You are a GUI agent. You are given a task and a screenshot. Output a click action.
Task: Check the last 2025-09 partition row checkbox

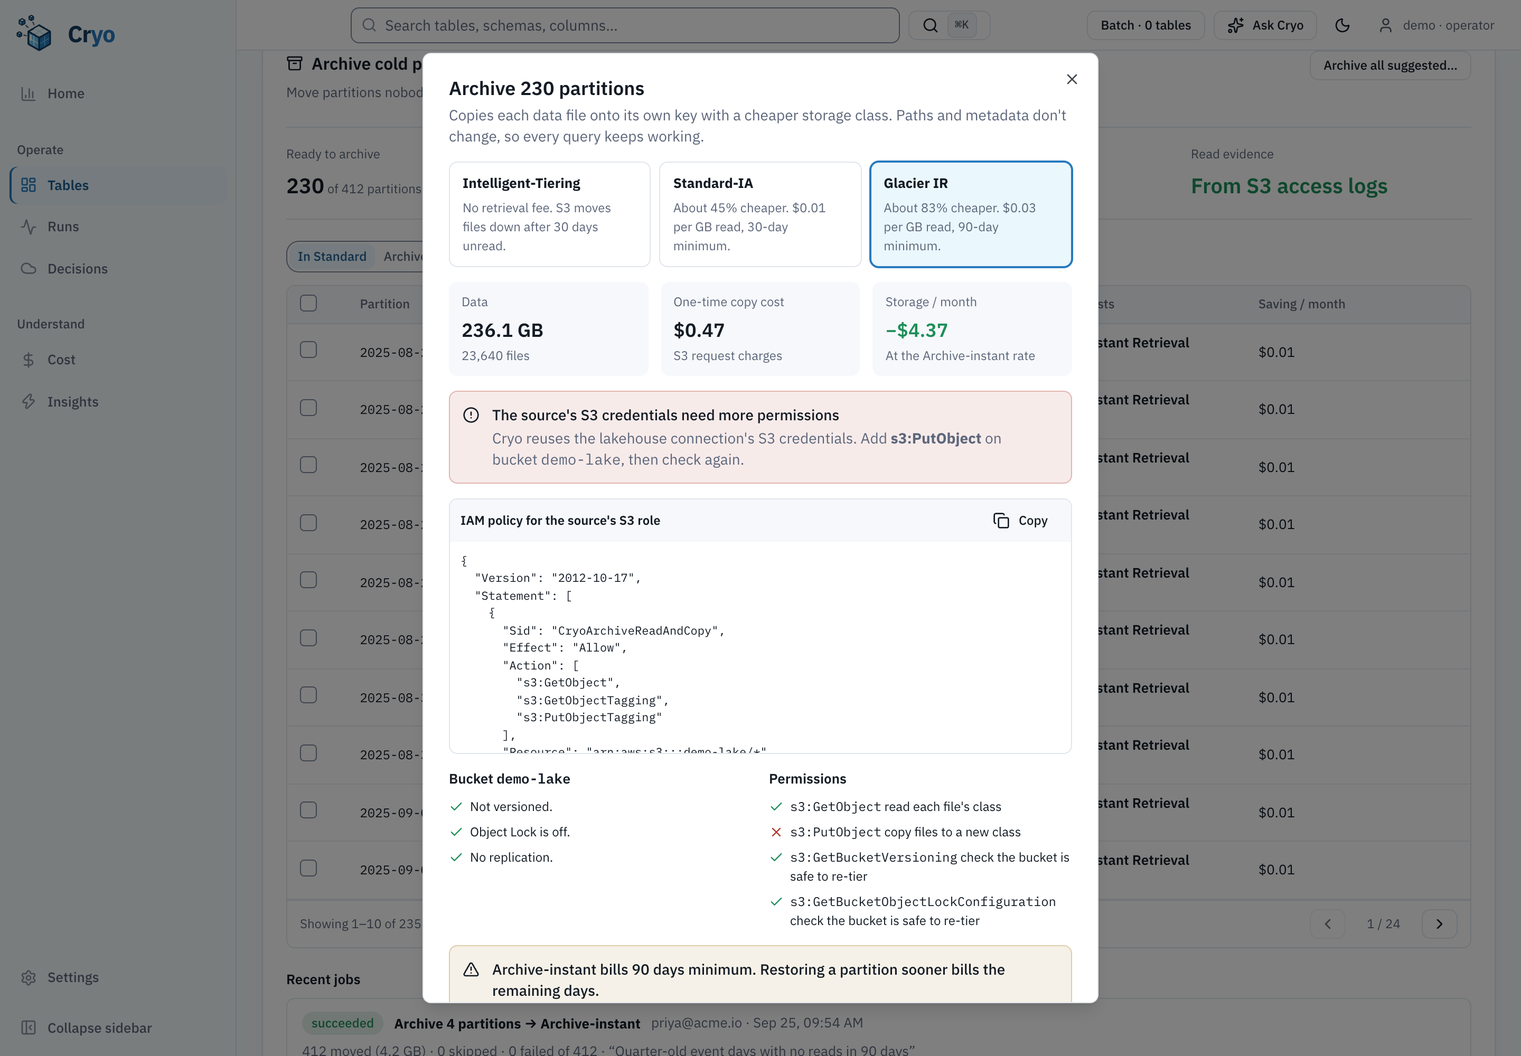click(308, 868)
